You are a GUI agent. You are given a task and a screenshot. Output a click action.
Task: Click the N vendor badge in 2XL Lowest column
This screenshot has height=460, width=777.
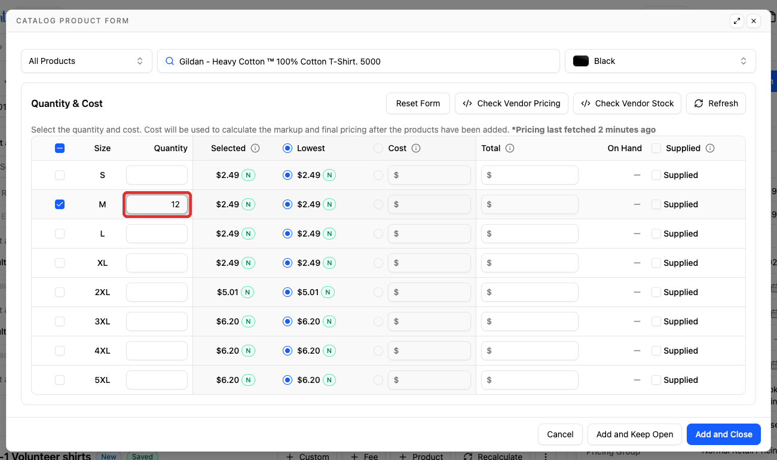(x=328, y=292)
